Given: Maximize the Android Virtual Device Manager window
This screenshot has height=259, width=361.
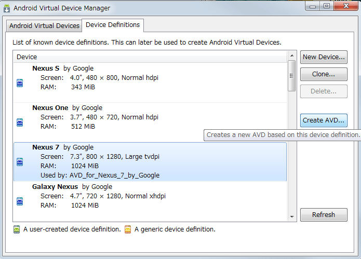Looking at the screenshot, I should 327,6.
